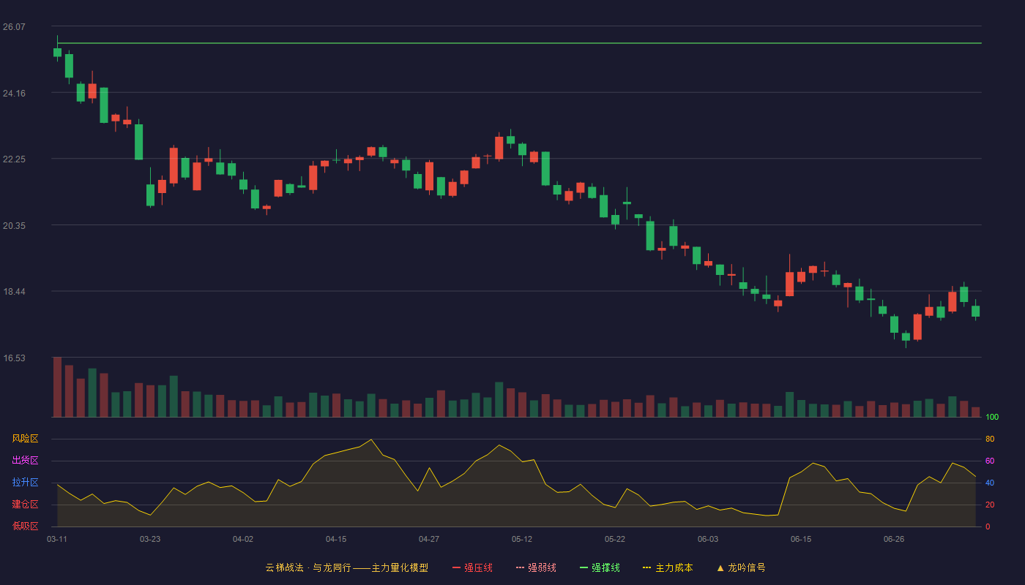The height and width of the screenshot is (585, 1025).
Task: Click the 20.35 price axis label
Action: (x=14, y=226)
